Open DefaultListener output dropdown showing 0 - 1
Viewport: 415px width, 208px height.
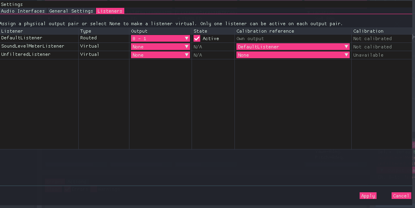[160, 39]
